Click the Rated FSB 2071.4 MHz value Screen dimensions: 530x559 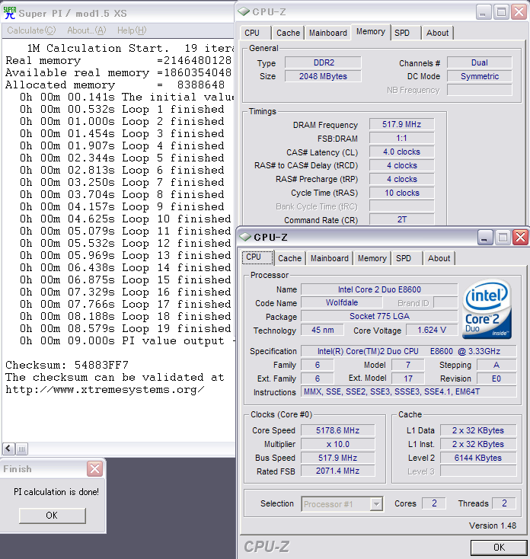(337, 471)
